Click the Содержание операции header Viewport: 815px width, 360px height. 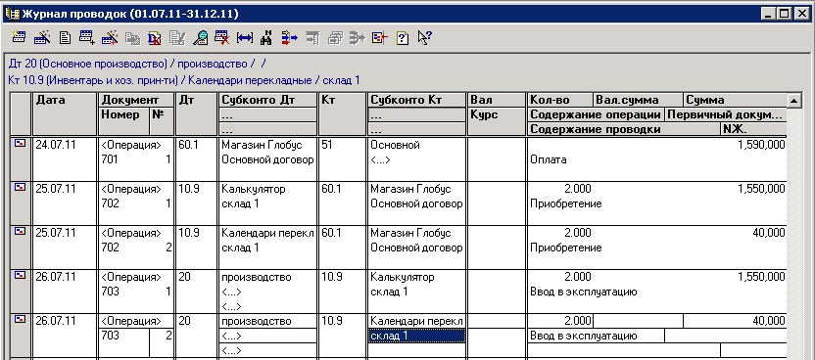(x=597, y=114)
